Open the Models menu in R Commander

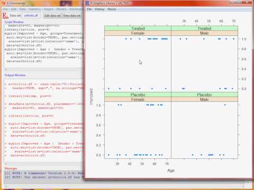[x=61, y=9]
